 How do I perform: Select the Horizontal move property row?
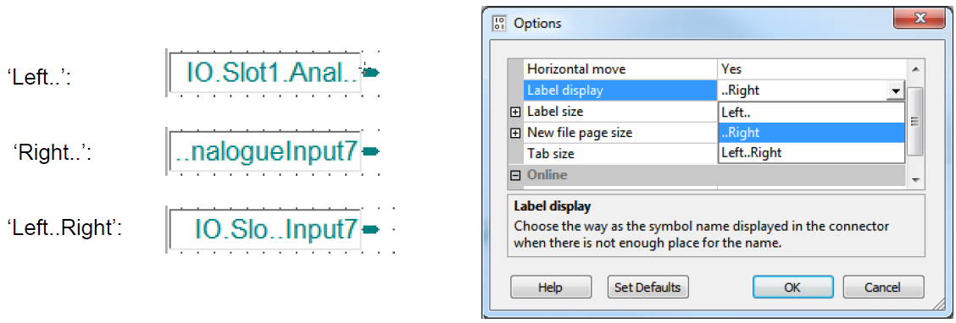tap(707, 69)
